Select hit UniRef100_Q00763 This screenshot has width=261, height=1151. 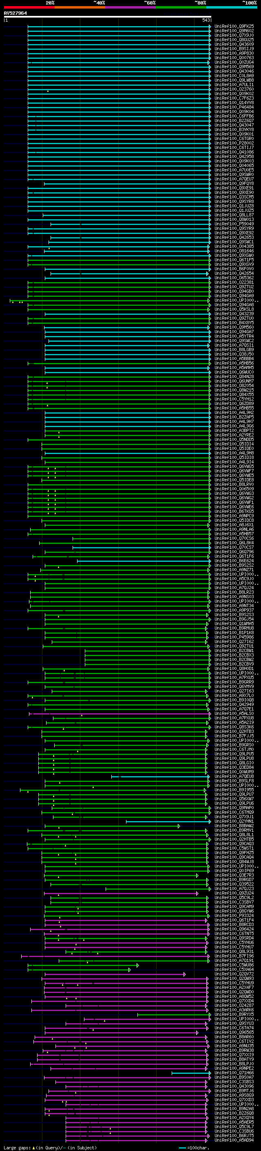tap(234, 58)
